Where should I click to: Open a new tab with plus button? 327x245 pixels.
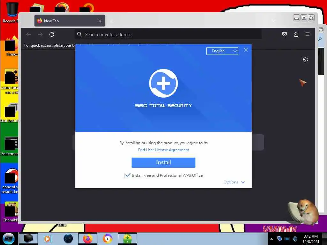coord(112,21)
